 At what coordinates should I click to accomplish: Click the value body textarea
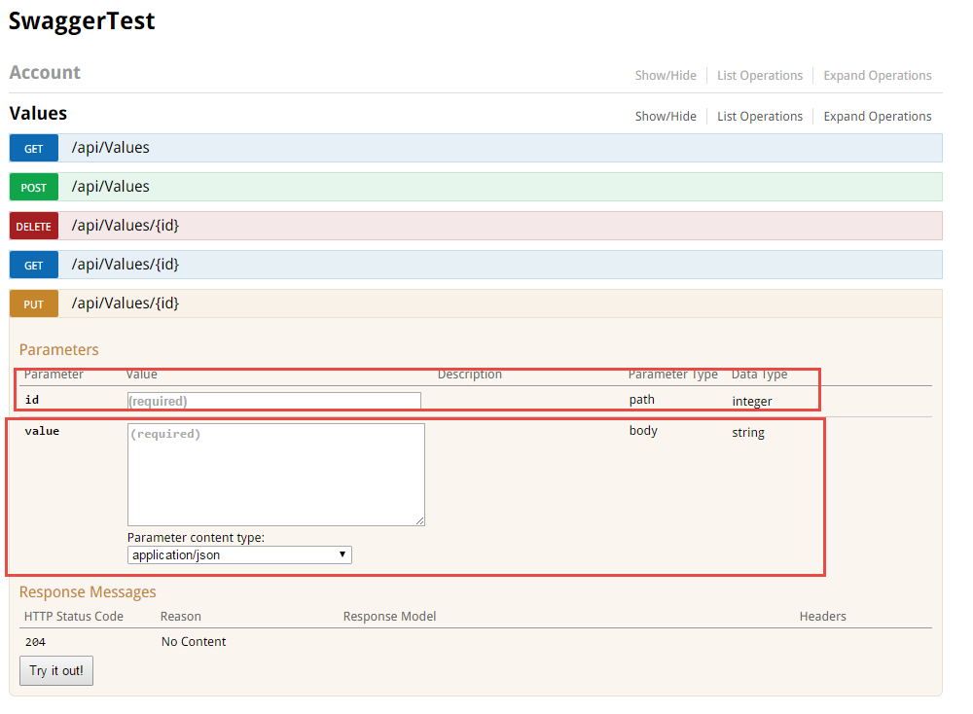point(276,475)
